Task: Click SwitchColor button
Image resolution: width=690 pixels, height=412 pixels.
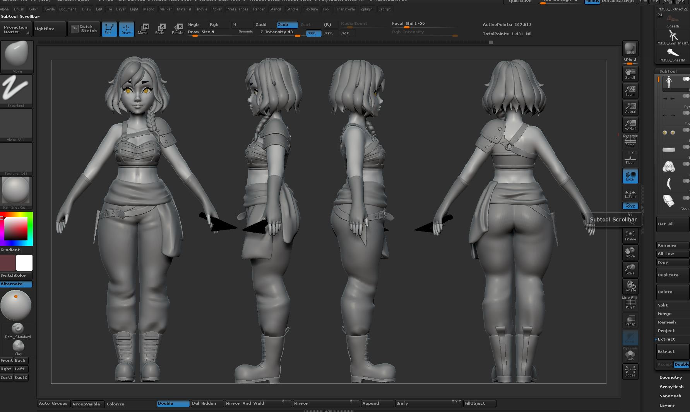Action: pos(16,276)
